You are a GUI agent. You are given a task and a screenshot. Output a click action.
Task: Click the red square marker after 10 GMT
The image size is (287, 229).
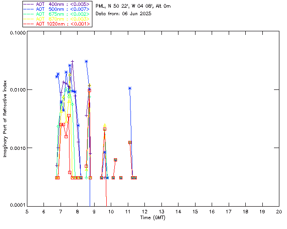point(115,160)
